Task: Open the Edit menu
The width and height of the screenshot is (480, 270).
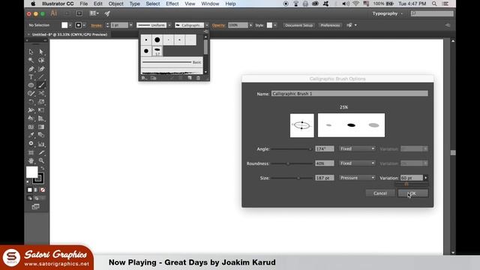Action: 98,4
